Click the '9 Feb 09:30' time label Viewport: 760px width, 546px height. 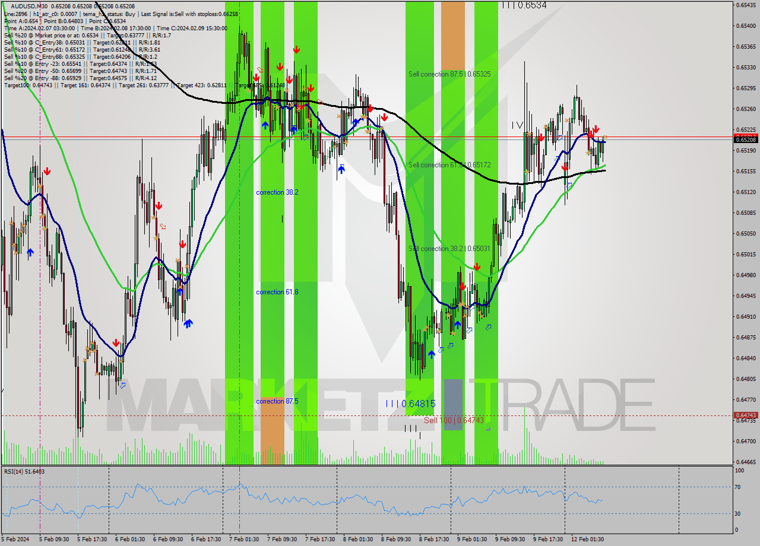511,539
